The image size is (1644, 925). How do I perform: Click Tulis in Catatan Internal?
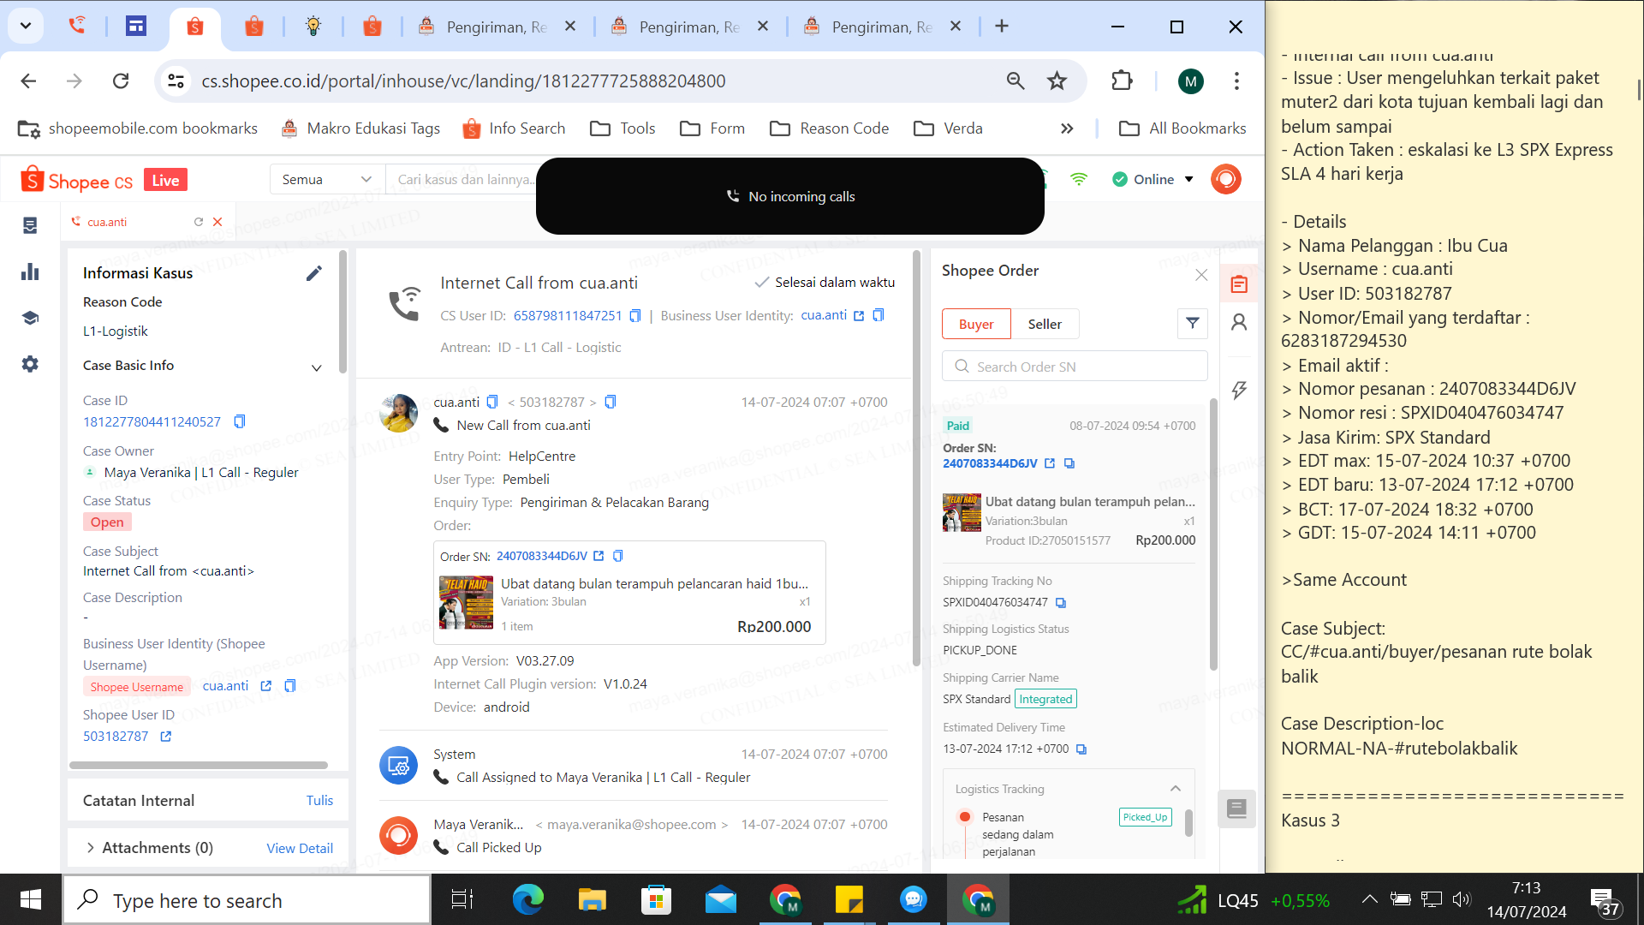pos(319,800)
